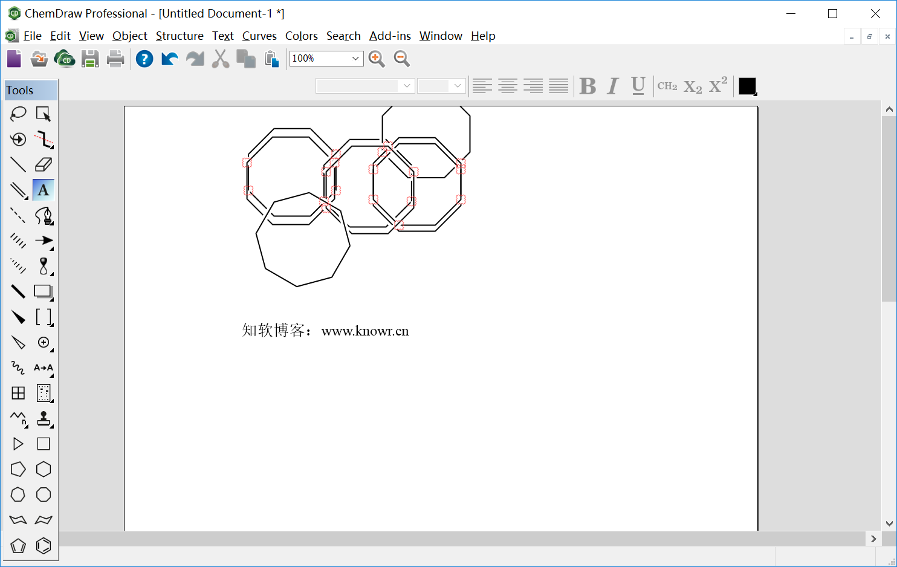
Task: Choose the Structure Perspective rotate tool
Action: click(x=18, y=139)
